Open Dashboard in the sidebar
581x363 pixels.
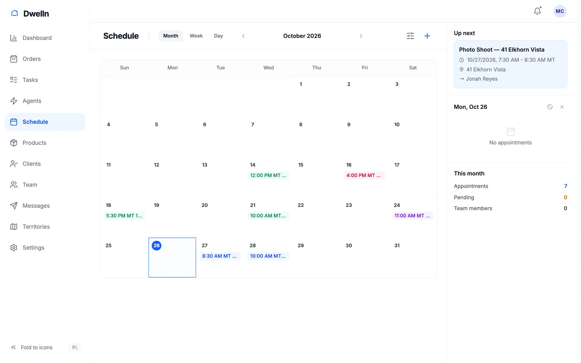click(x=45, y=38)
